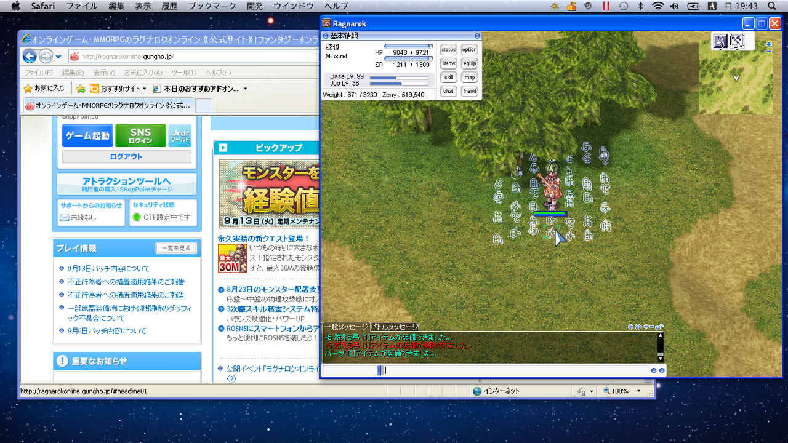Click the SNS ログイン button
The width and height of the screenshot is (788, 443).
tap(140, 136)
